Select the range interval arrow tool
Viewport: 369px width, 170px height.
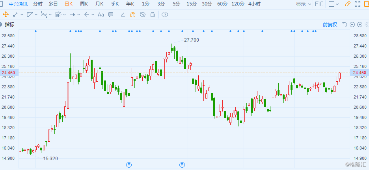point(72,15)
